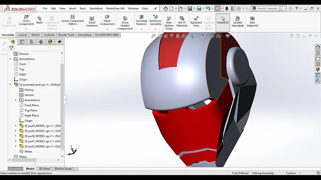Click Take Snapshot icon
This screenshot has width=321, height=180.
tap(252, 22)
